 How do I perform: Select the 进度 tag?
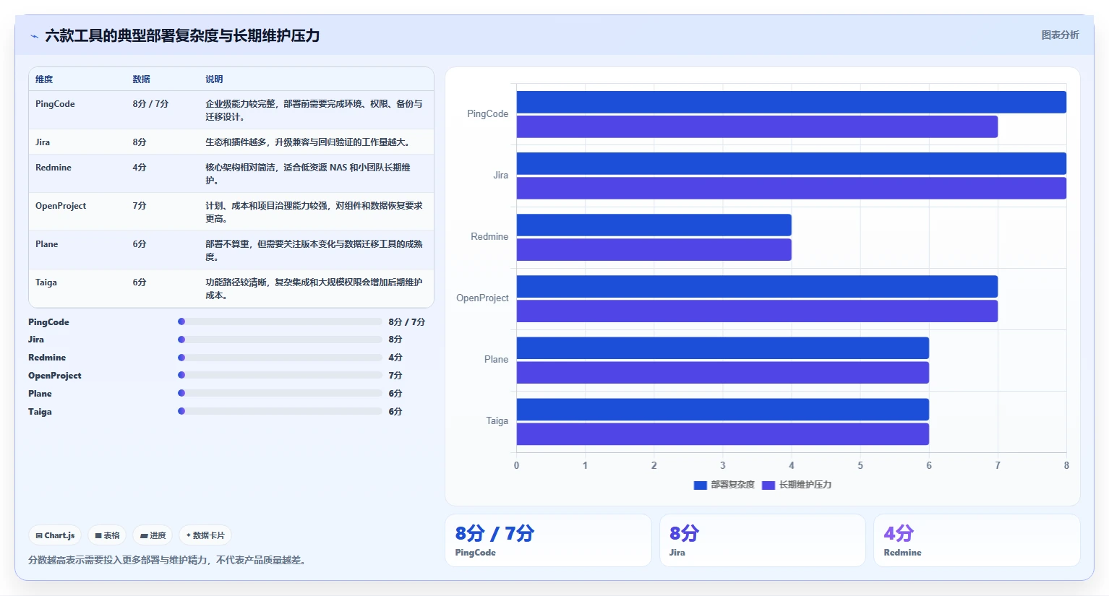tap(153, 535)
